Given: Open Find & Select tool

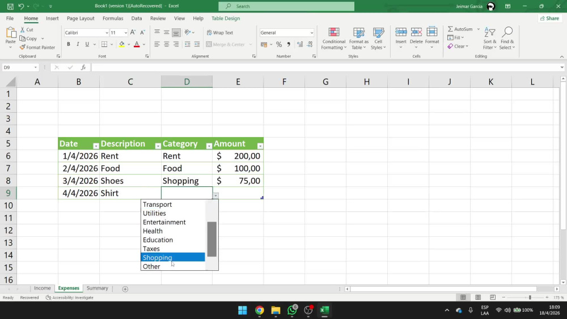Looking at the screenshot, I should 507,39.
